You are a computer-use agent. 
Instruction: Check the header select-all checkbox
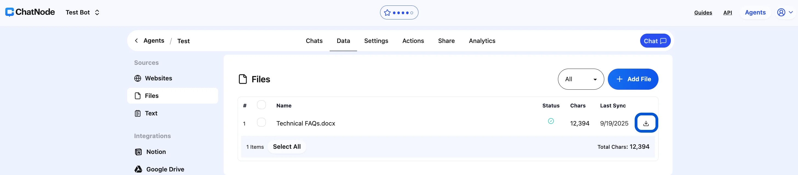click(261, 105)
